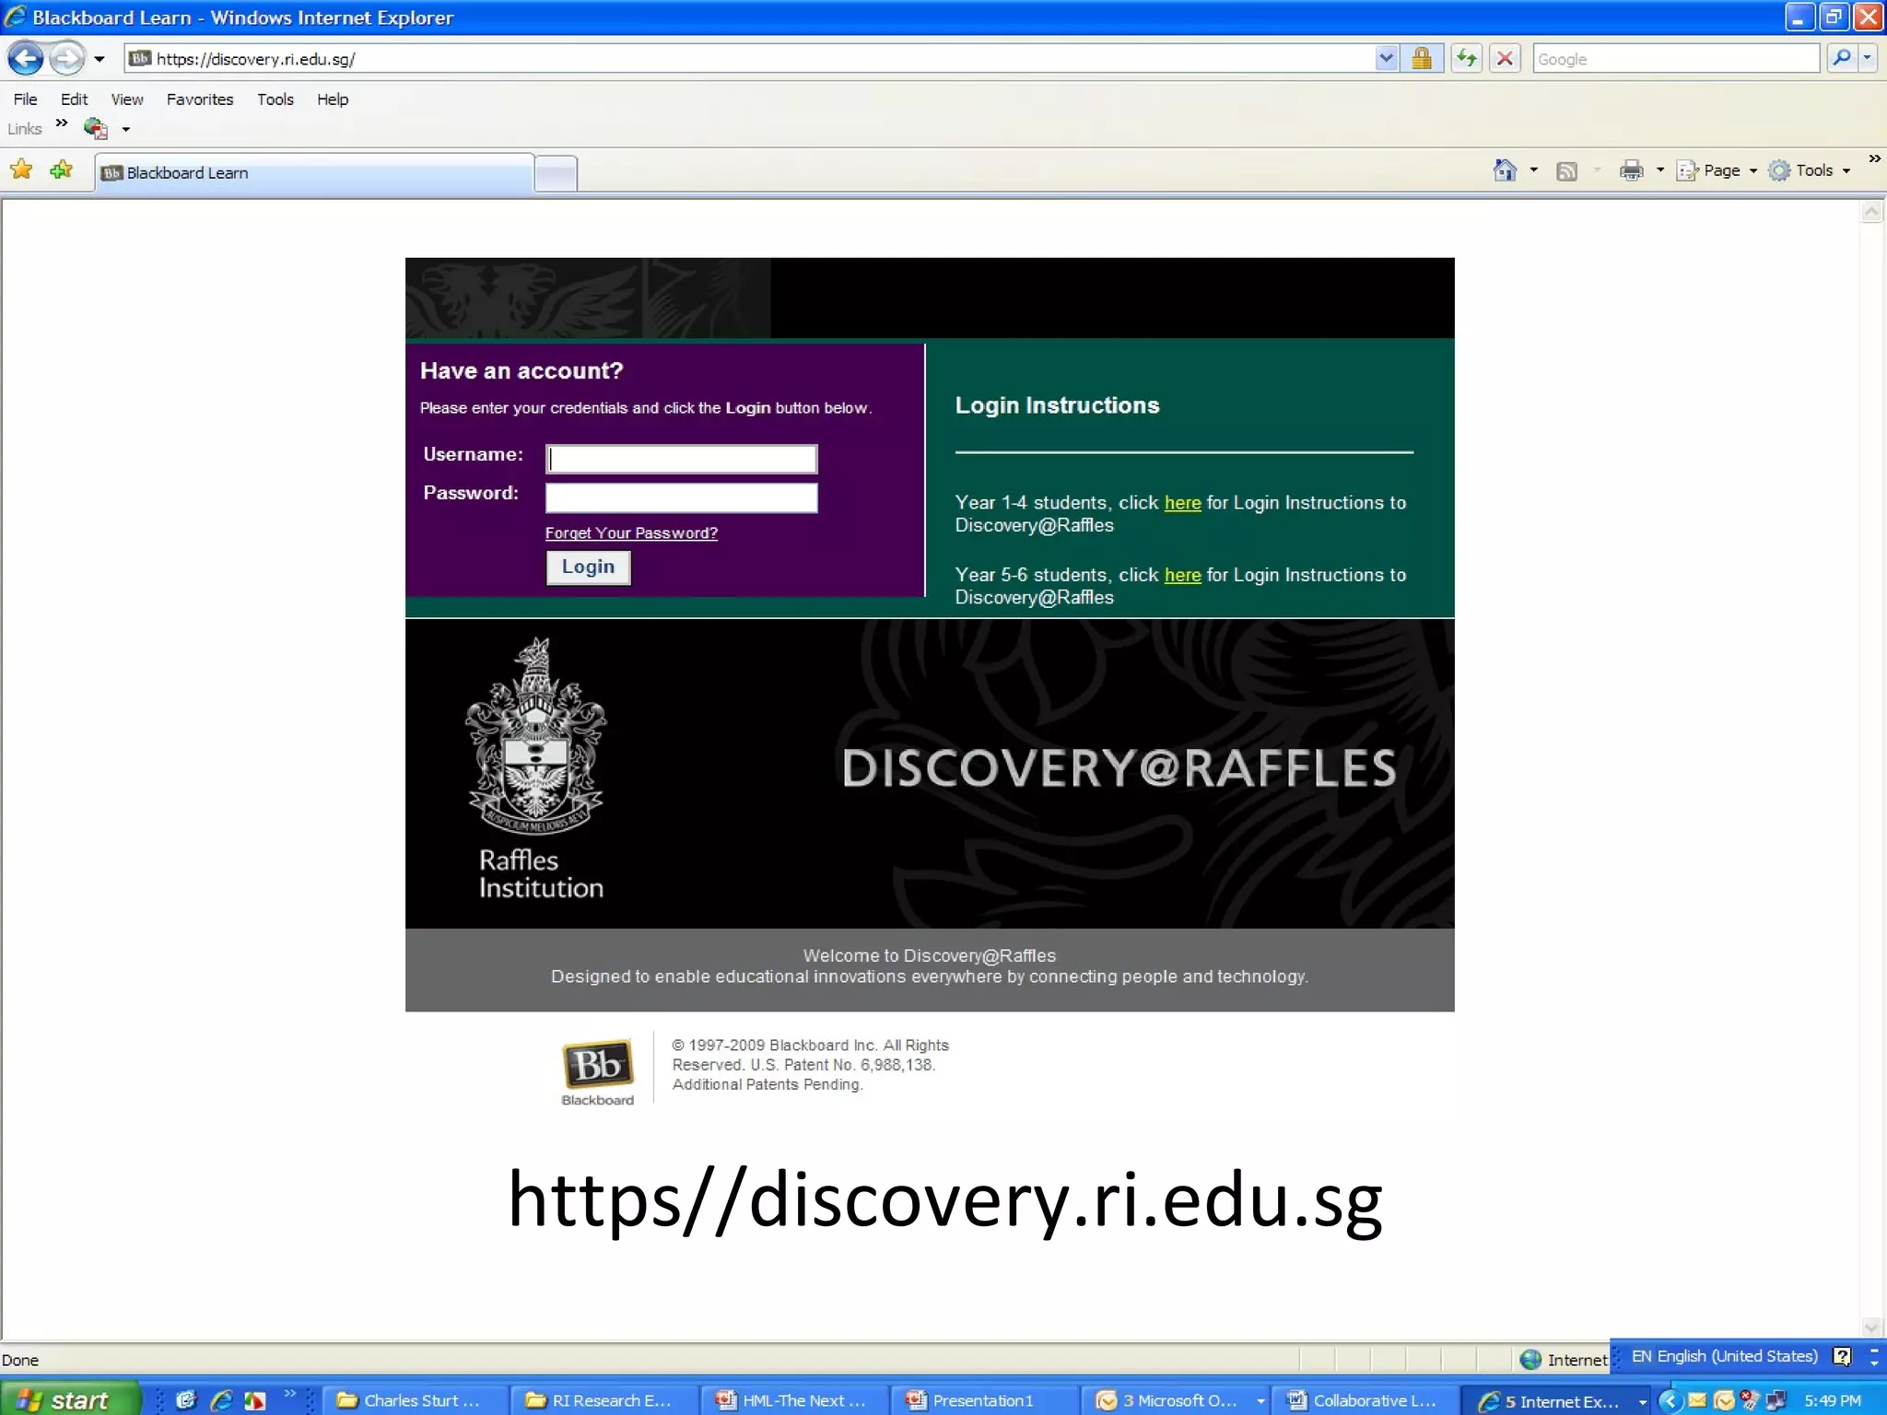Expand the Links bar chevron
The image size is (1887, 1415).
pyautogui.click(x=62, y=123)
